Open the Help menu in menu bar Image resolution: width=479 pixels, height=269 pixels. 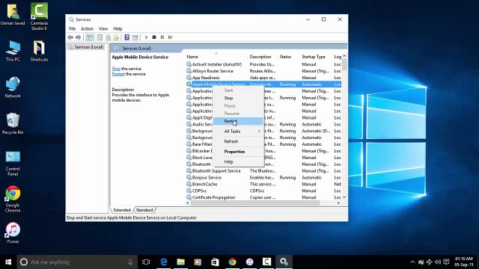pos(118,28)
